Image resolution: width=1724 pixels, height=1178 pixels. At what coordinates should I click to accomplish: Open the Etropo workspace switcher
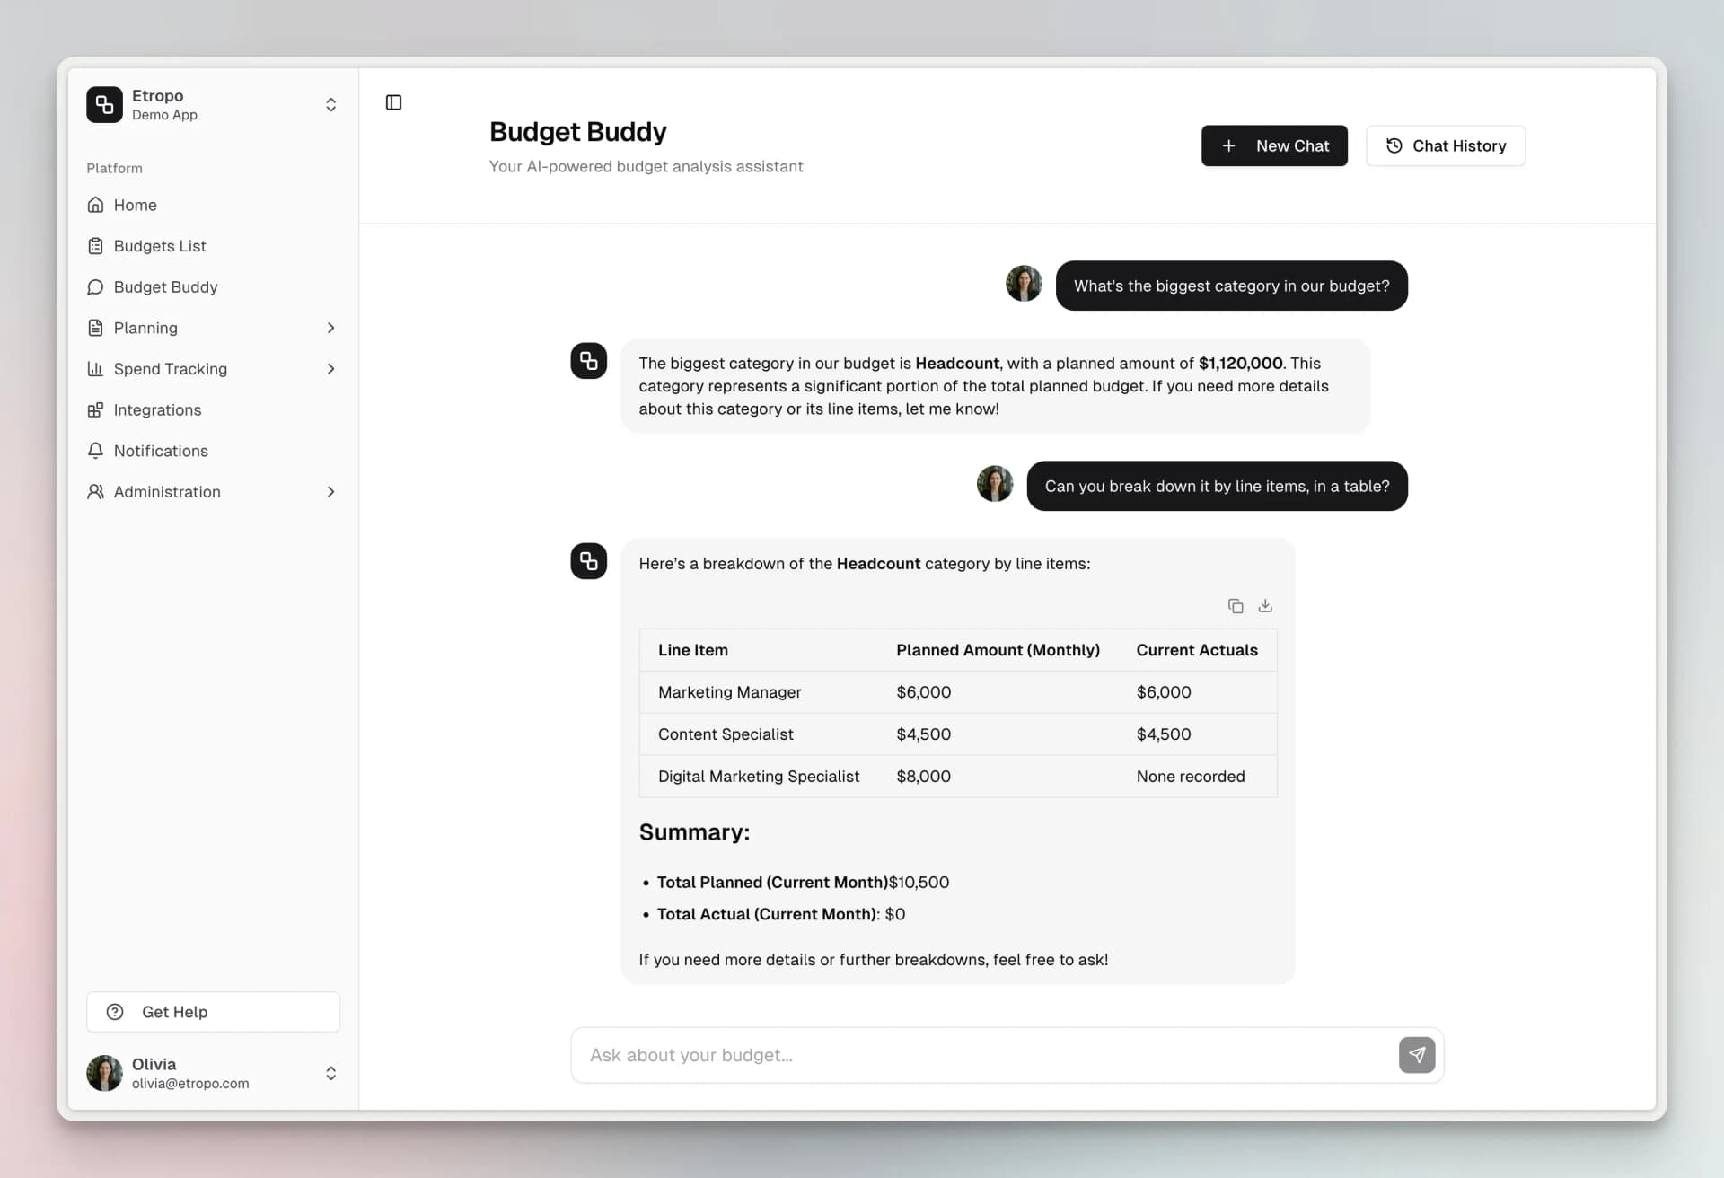pyautogui.click(x=330, y=104)
